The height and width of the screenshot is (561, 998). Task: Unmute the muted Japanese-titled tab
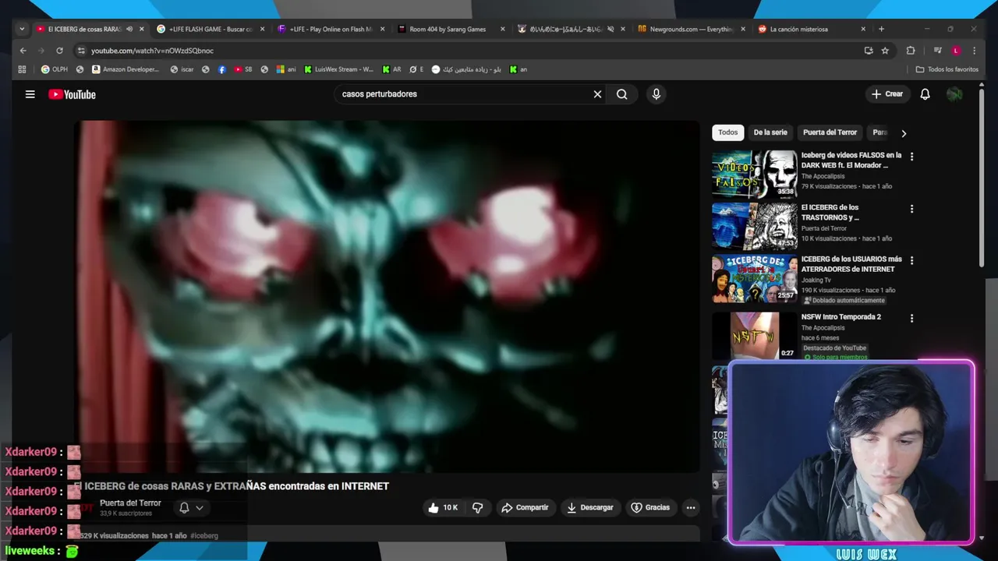tap(610, 29)
